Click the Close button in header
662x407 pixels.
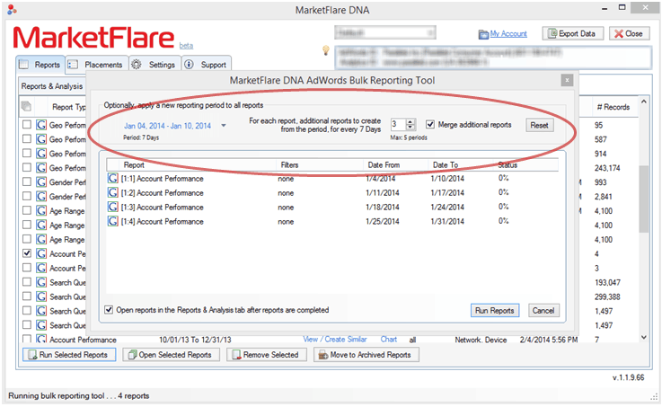pyautogui.click(x=629, y=34)
